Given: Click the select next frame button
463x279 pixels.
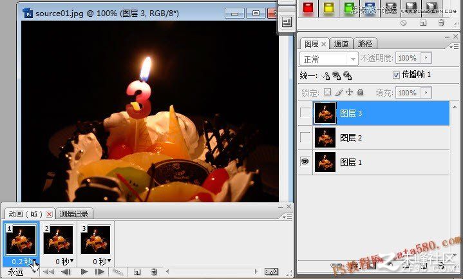Looking at the screenshot, I should pos(100,272).
